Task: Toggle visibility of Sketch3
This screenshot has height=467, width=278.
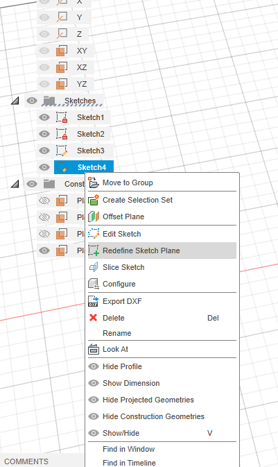Action: (x=44, y=151)
